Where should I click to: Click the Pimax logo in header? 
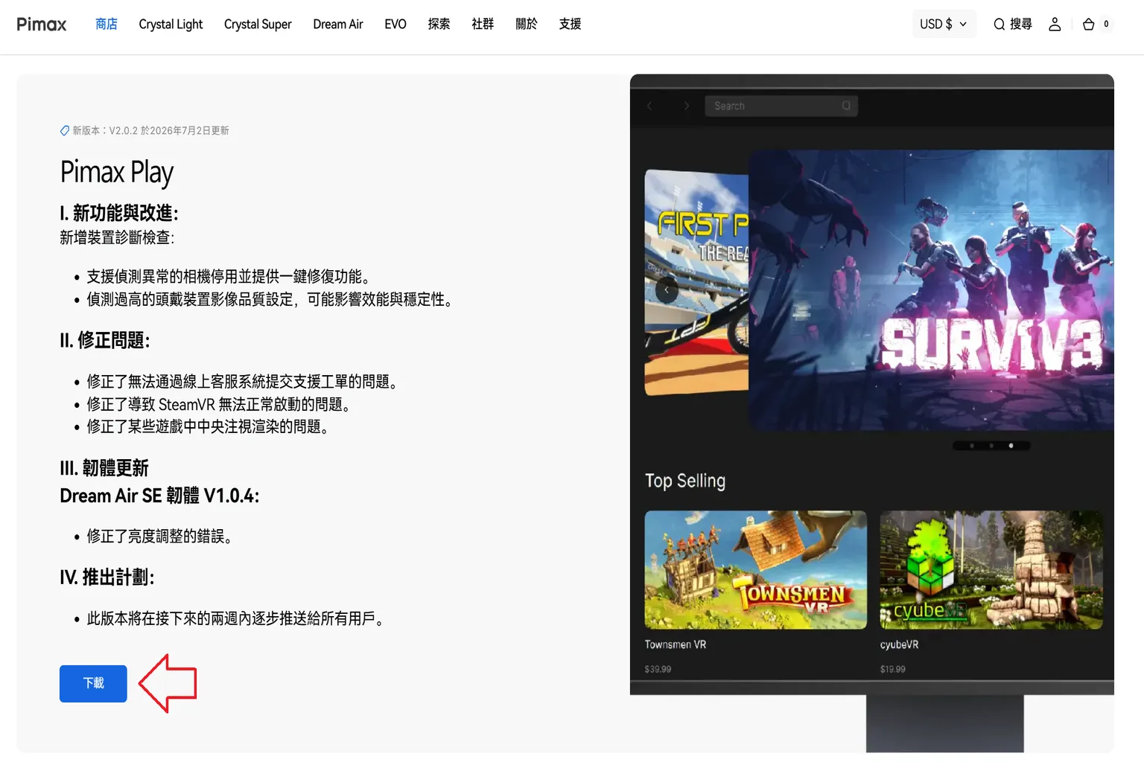tap(42, 25)
